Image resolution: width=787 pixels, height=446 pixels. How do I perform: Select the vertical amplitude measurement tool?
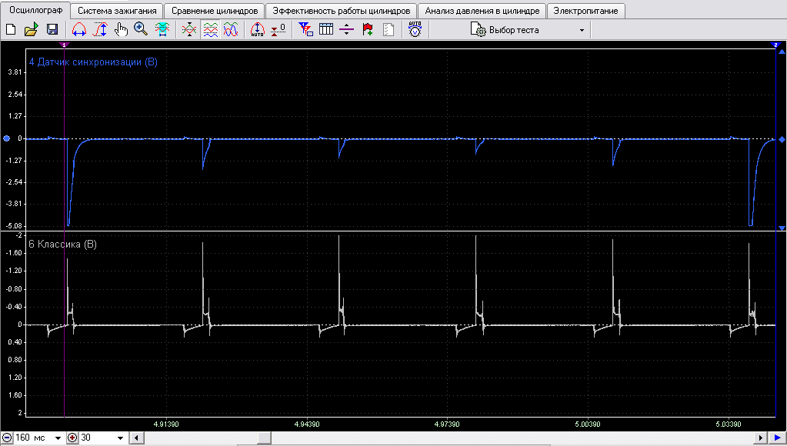tap(100, 30)
